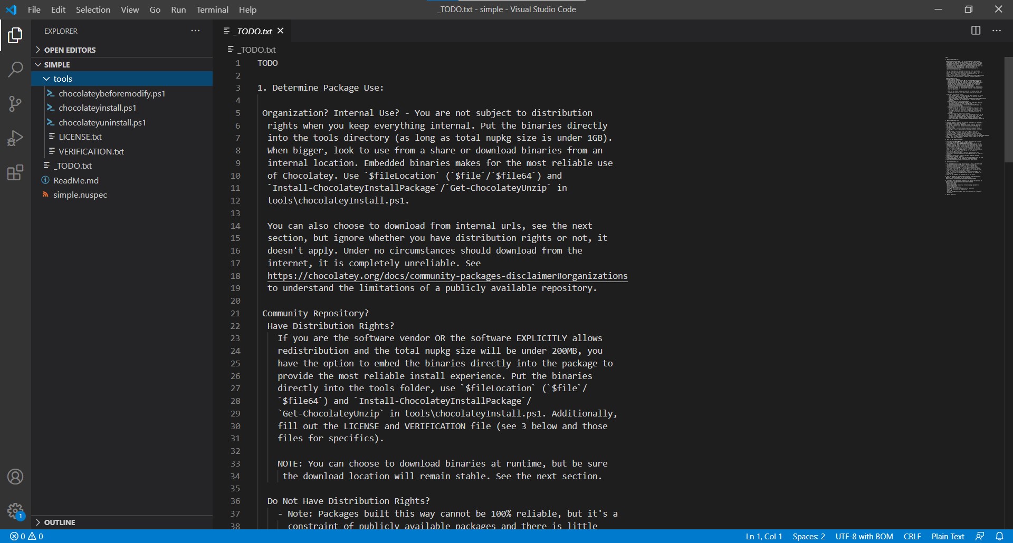1013x543 pixels.
Task: Change end of line sequence CRLF
Action: [912, 536]
